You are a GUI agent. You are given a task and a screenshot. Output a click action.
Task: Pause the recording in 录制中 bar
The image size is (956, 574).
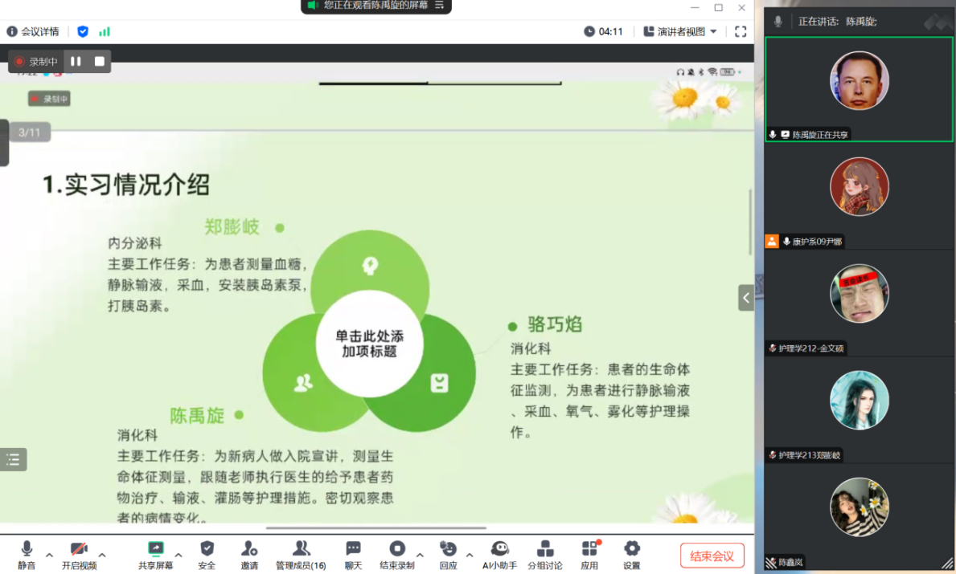tap(76, 61)
